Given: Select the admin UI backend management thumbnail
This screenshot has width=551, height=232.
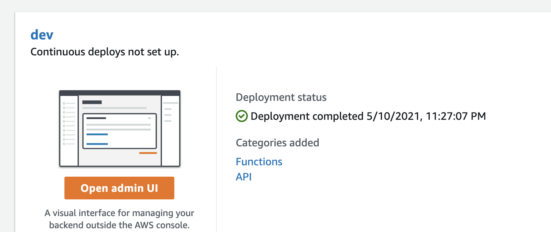Looking at the screenshot, I should point(119,128).
